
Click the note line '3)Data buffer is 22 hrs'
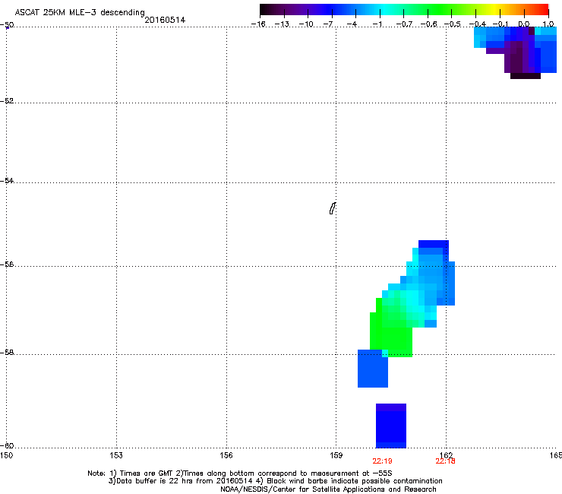(275, 481)
